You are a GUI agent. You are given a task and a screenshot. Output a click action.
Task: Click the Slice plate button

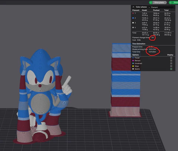point(159,3)
